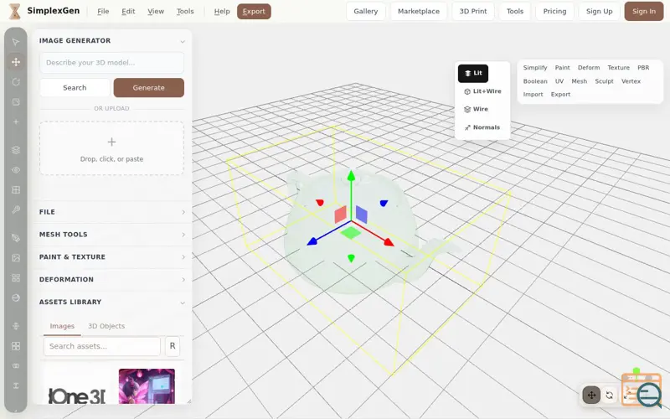Click the linked rings boolean icon in left toolbar
This screenshot has width=670, height=419.
[16, 366]
